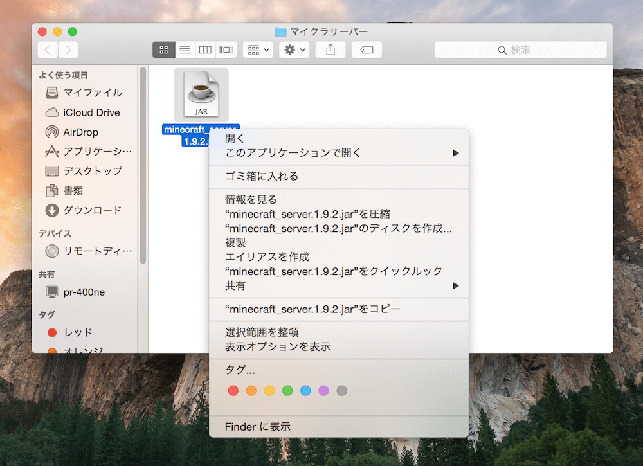Open the action gear dropdown menu
The width and height of the screenshot is (643, 466).
[293, 49]
